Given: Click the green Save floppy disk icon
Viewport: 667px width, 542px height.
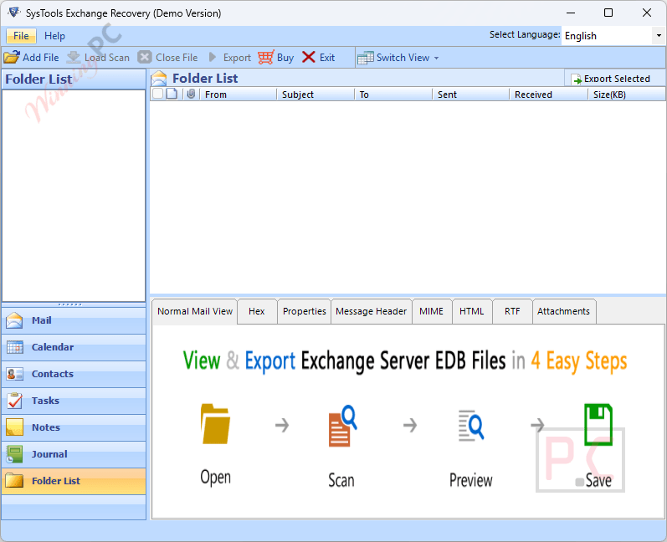Looking at the screenshot, I should pos(598,424).
